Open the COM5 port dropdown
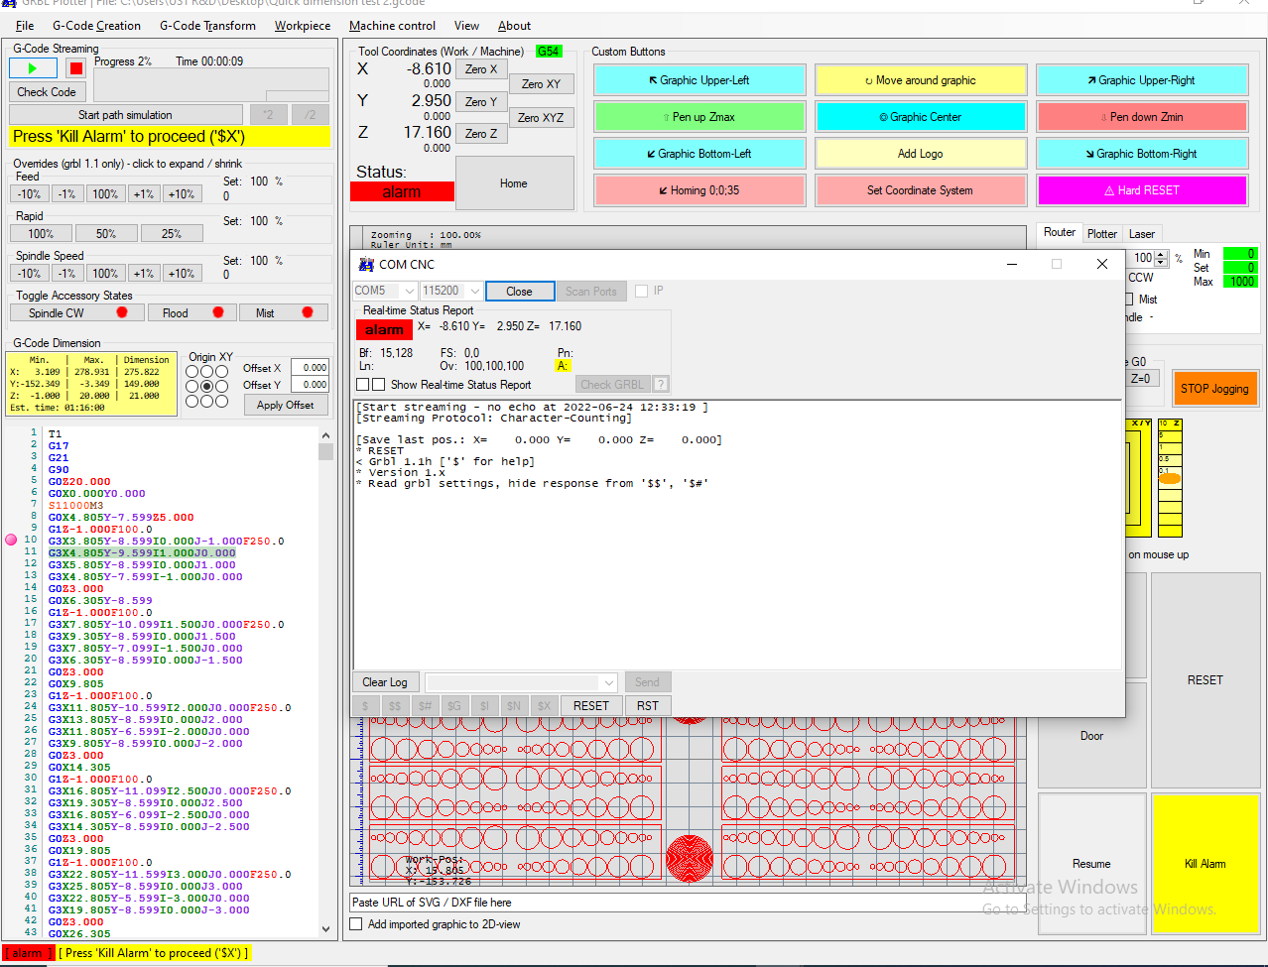 coord(409,292)
